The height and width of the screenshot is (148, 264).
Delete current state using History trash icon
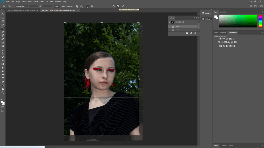(195, 33)
